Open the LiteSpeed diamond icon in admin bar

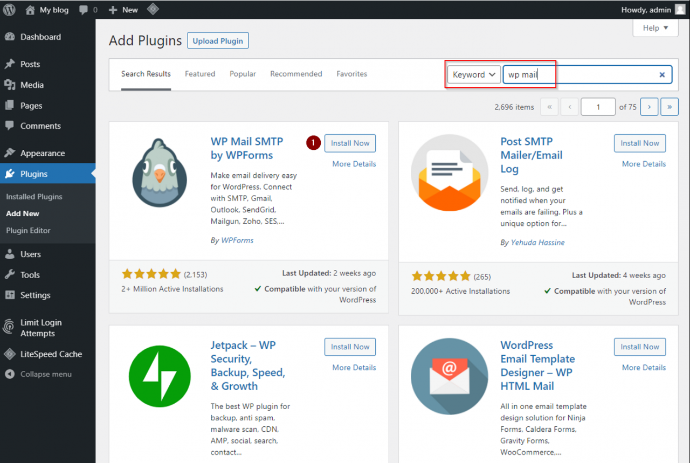(x=153, y=10)
